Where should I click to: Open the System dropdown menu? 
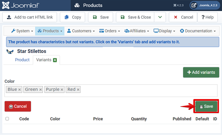point(22,31)
